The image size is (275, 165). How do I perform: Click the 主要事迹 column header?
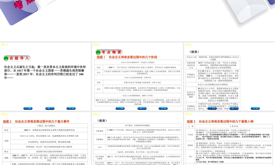234,126
